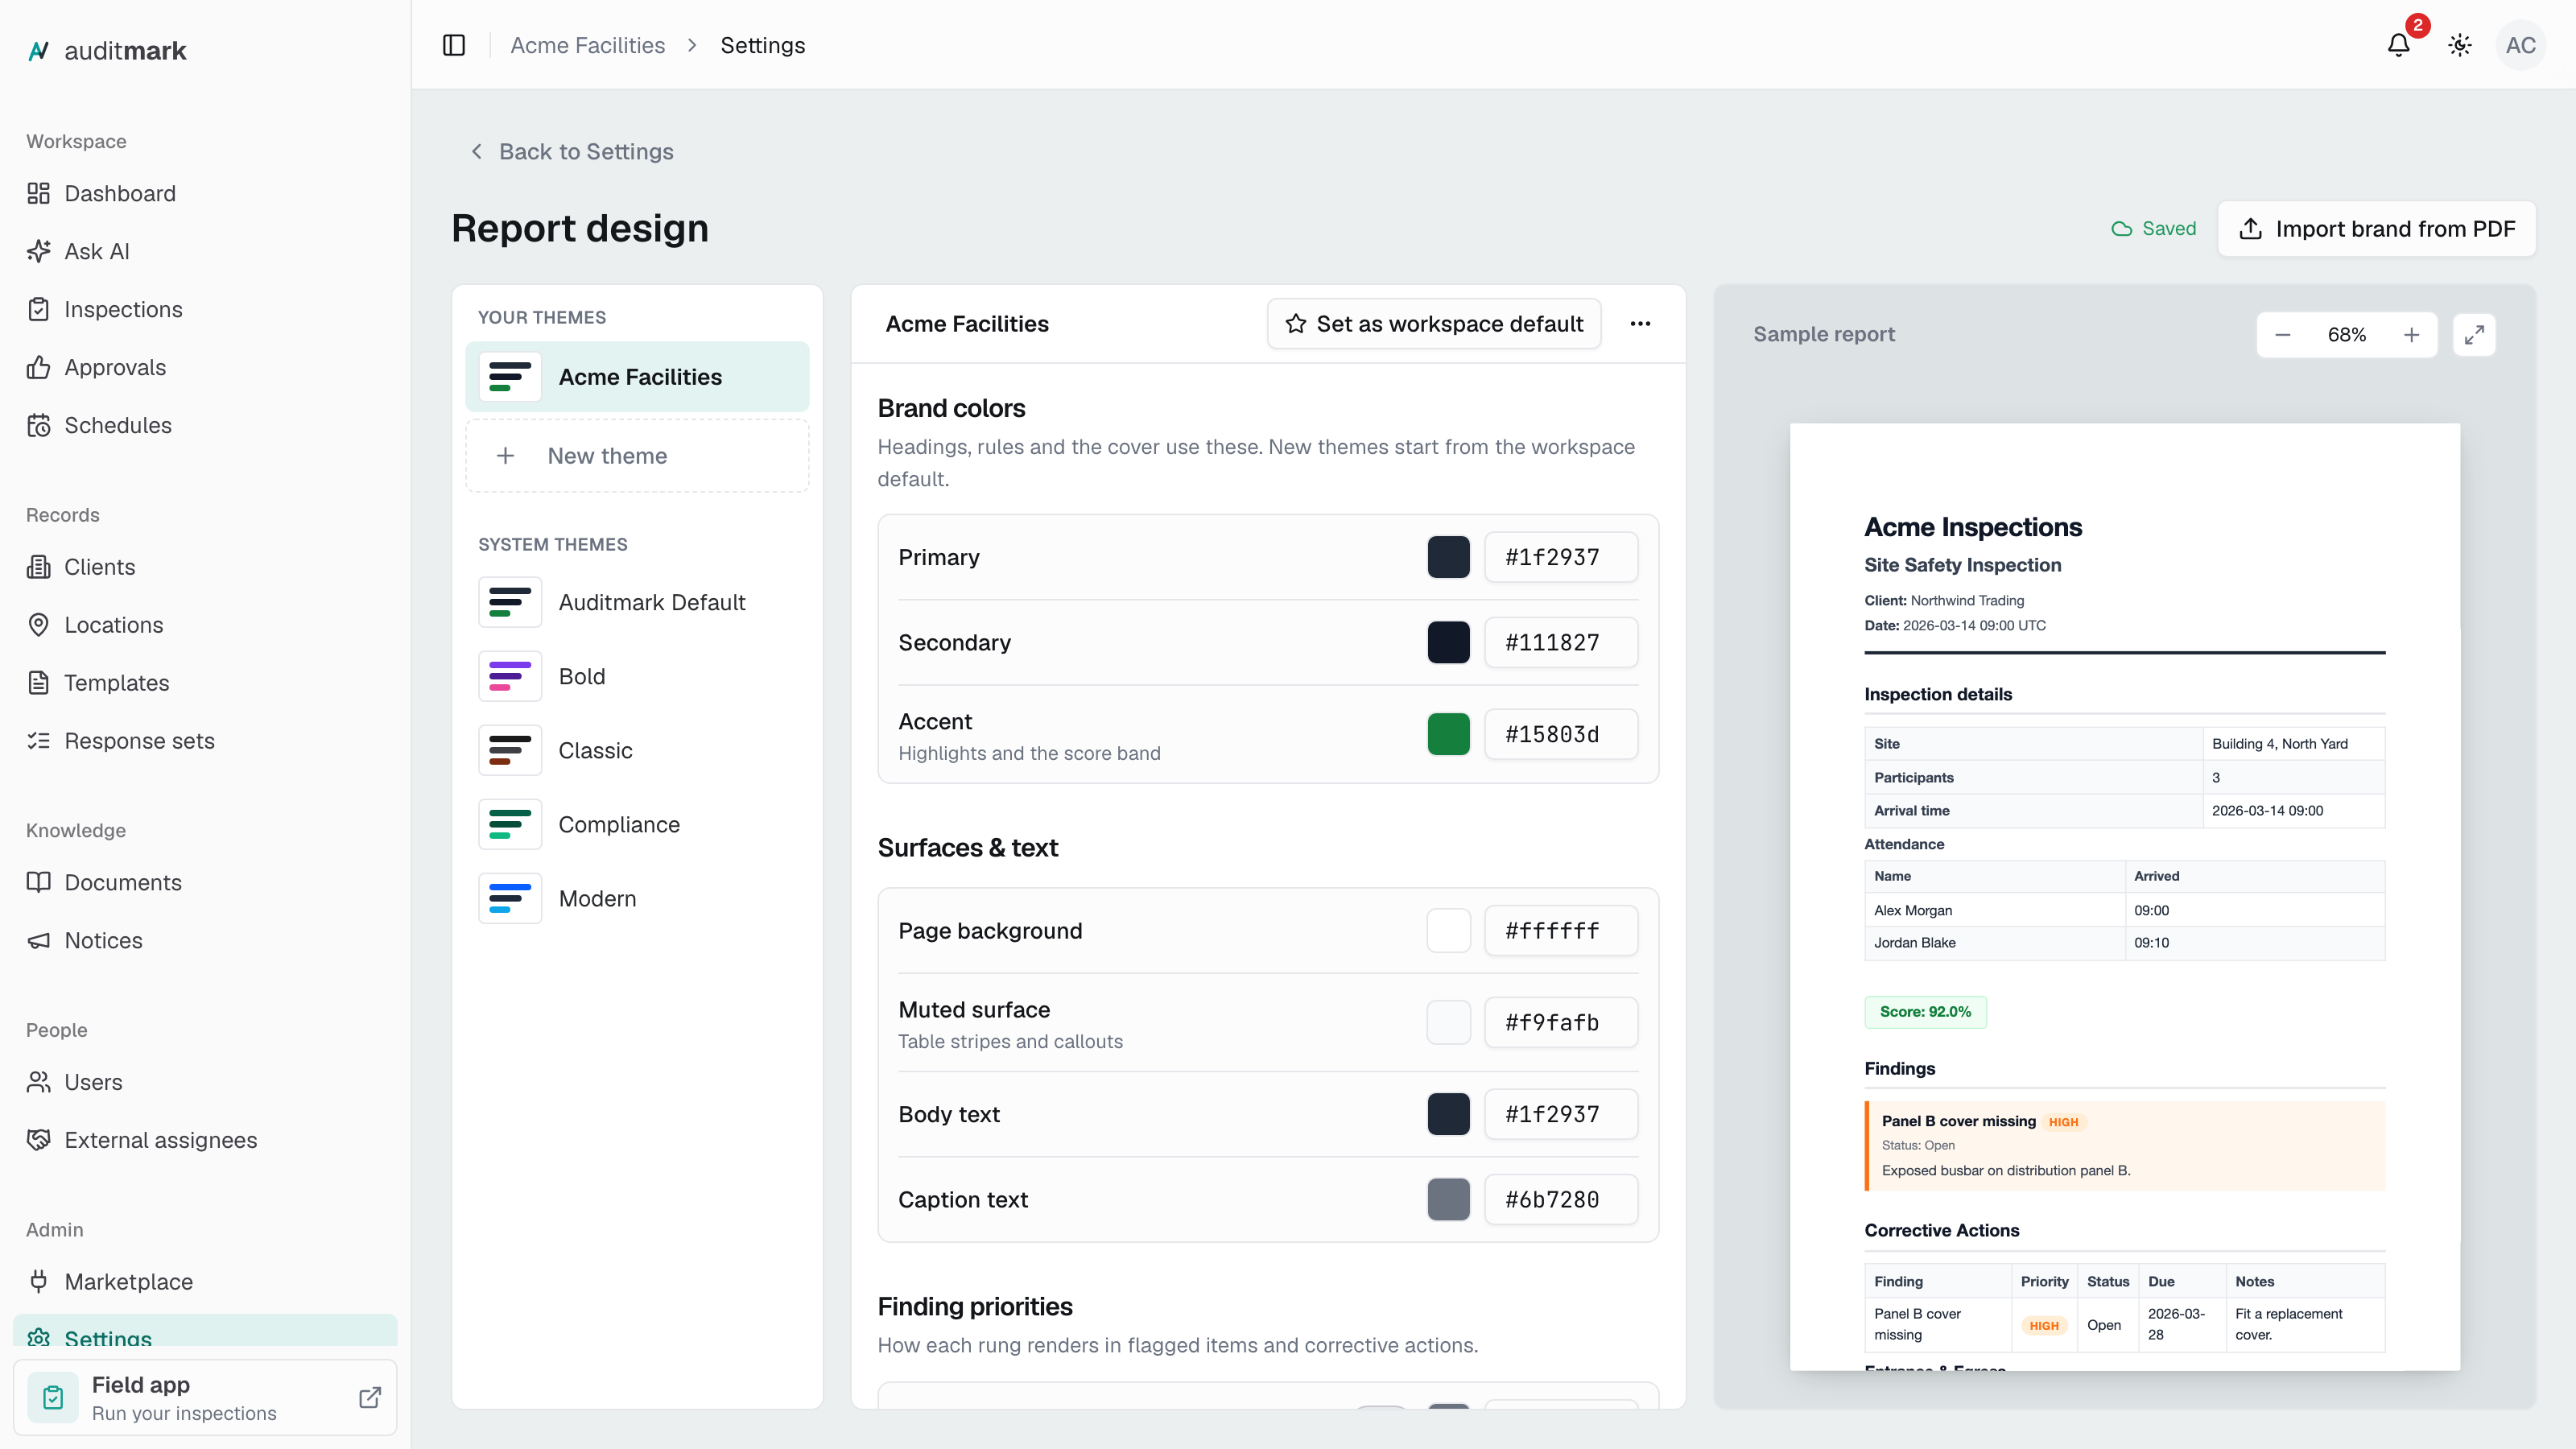
Task: Choose the Compliance system theme
Action: point(637,825)
